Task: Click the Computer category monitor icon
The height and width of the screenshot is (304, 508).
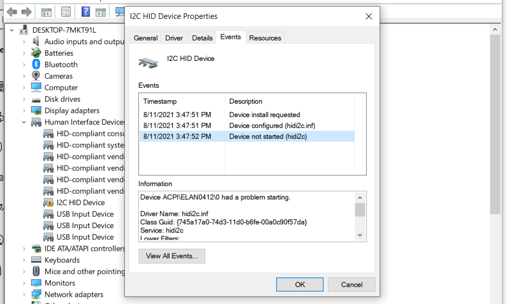Action: tap(36, 87)
